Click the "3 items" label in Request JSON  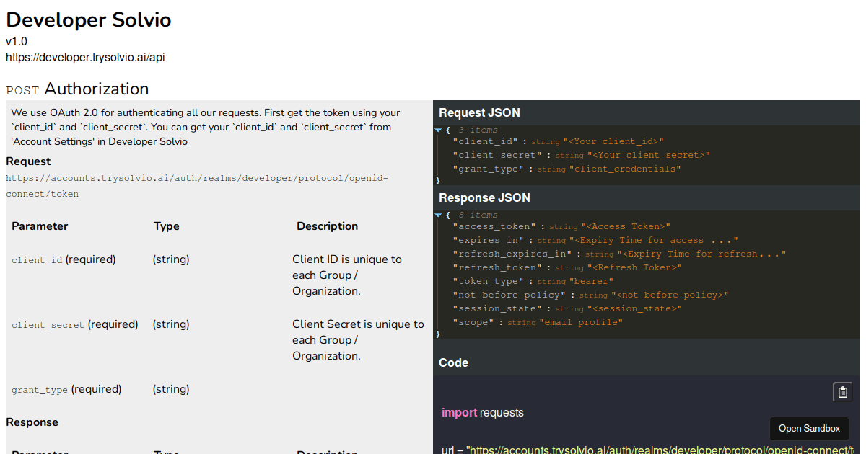(x=478, y=130)
